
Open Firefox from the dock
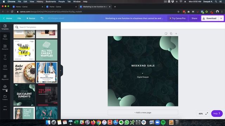93,122
